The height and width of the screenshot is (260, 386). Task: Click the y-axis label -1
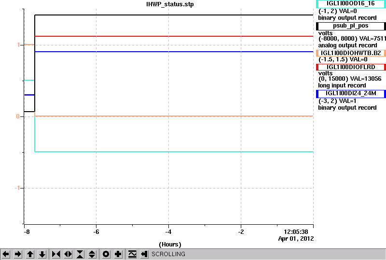click(17, 188)
